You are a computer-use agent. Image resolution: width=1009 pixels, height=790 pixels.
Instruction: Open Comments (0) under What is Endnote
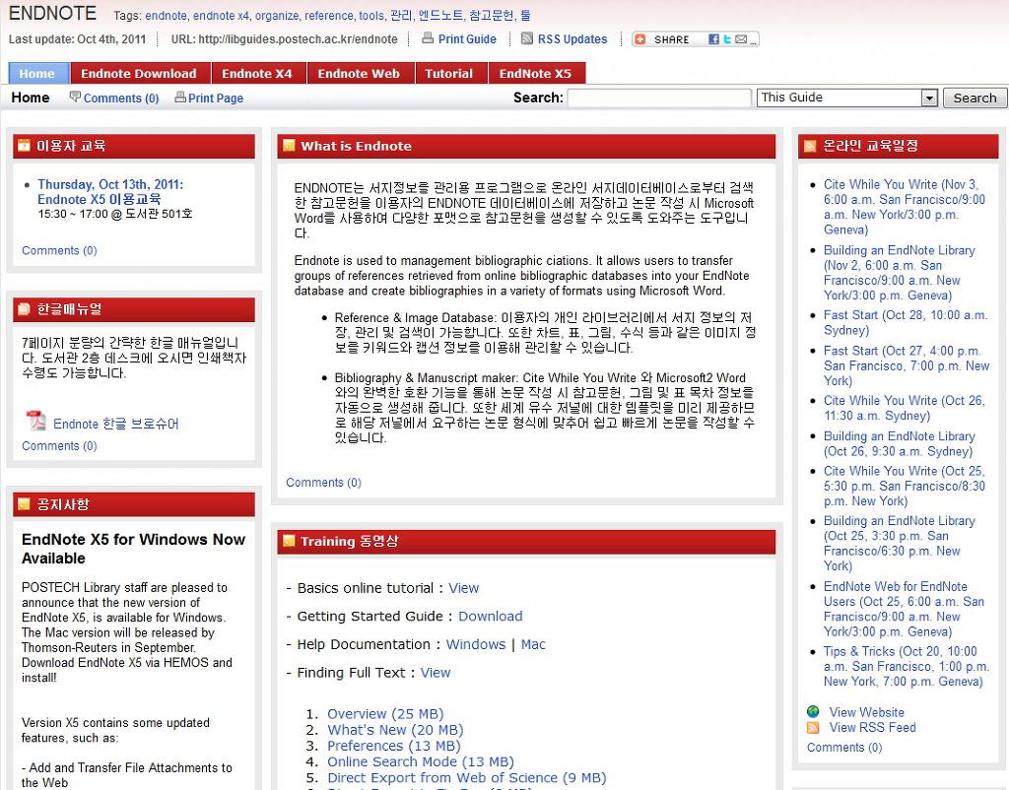[x=323, y=483]
